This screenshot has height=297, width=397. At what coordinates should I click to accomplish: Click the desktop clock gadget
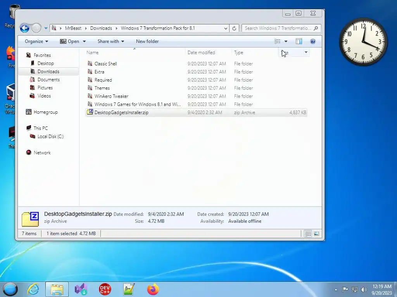pyautogui.click(x=363, y=41)
